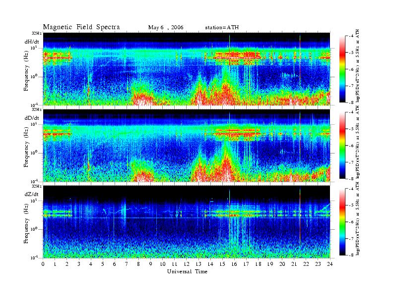Screen dimensions: 393x303
Task: Click the '18' tick on the time axis
Action: tap(258, 264)
